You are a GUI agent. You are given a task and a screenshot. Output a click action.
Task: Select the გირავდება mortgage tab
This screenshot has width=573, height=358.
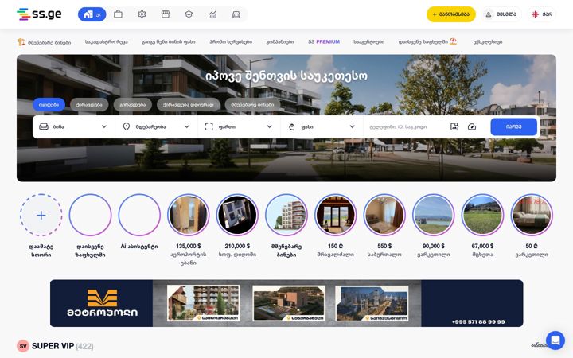tap(133, 104)
